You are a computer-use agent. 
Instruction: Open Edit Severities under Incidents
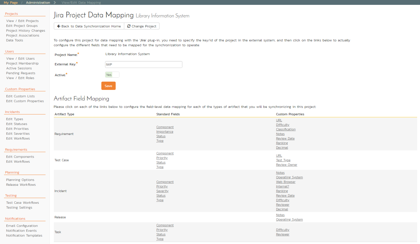click(x=18, y=134)
